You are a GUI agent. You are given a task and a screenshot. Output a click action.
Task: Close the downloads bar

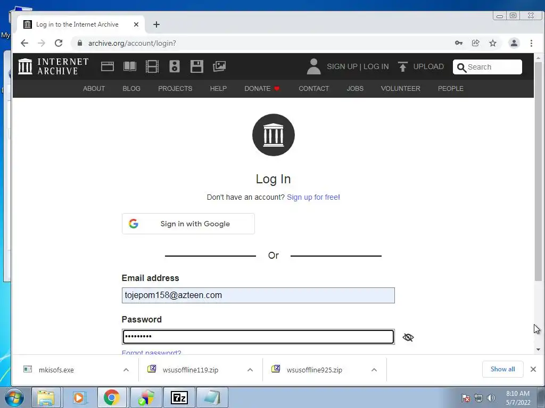(533, 369)
